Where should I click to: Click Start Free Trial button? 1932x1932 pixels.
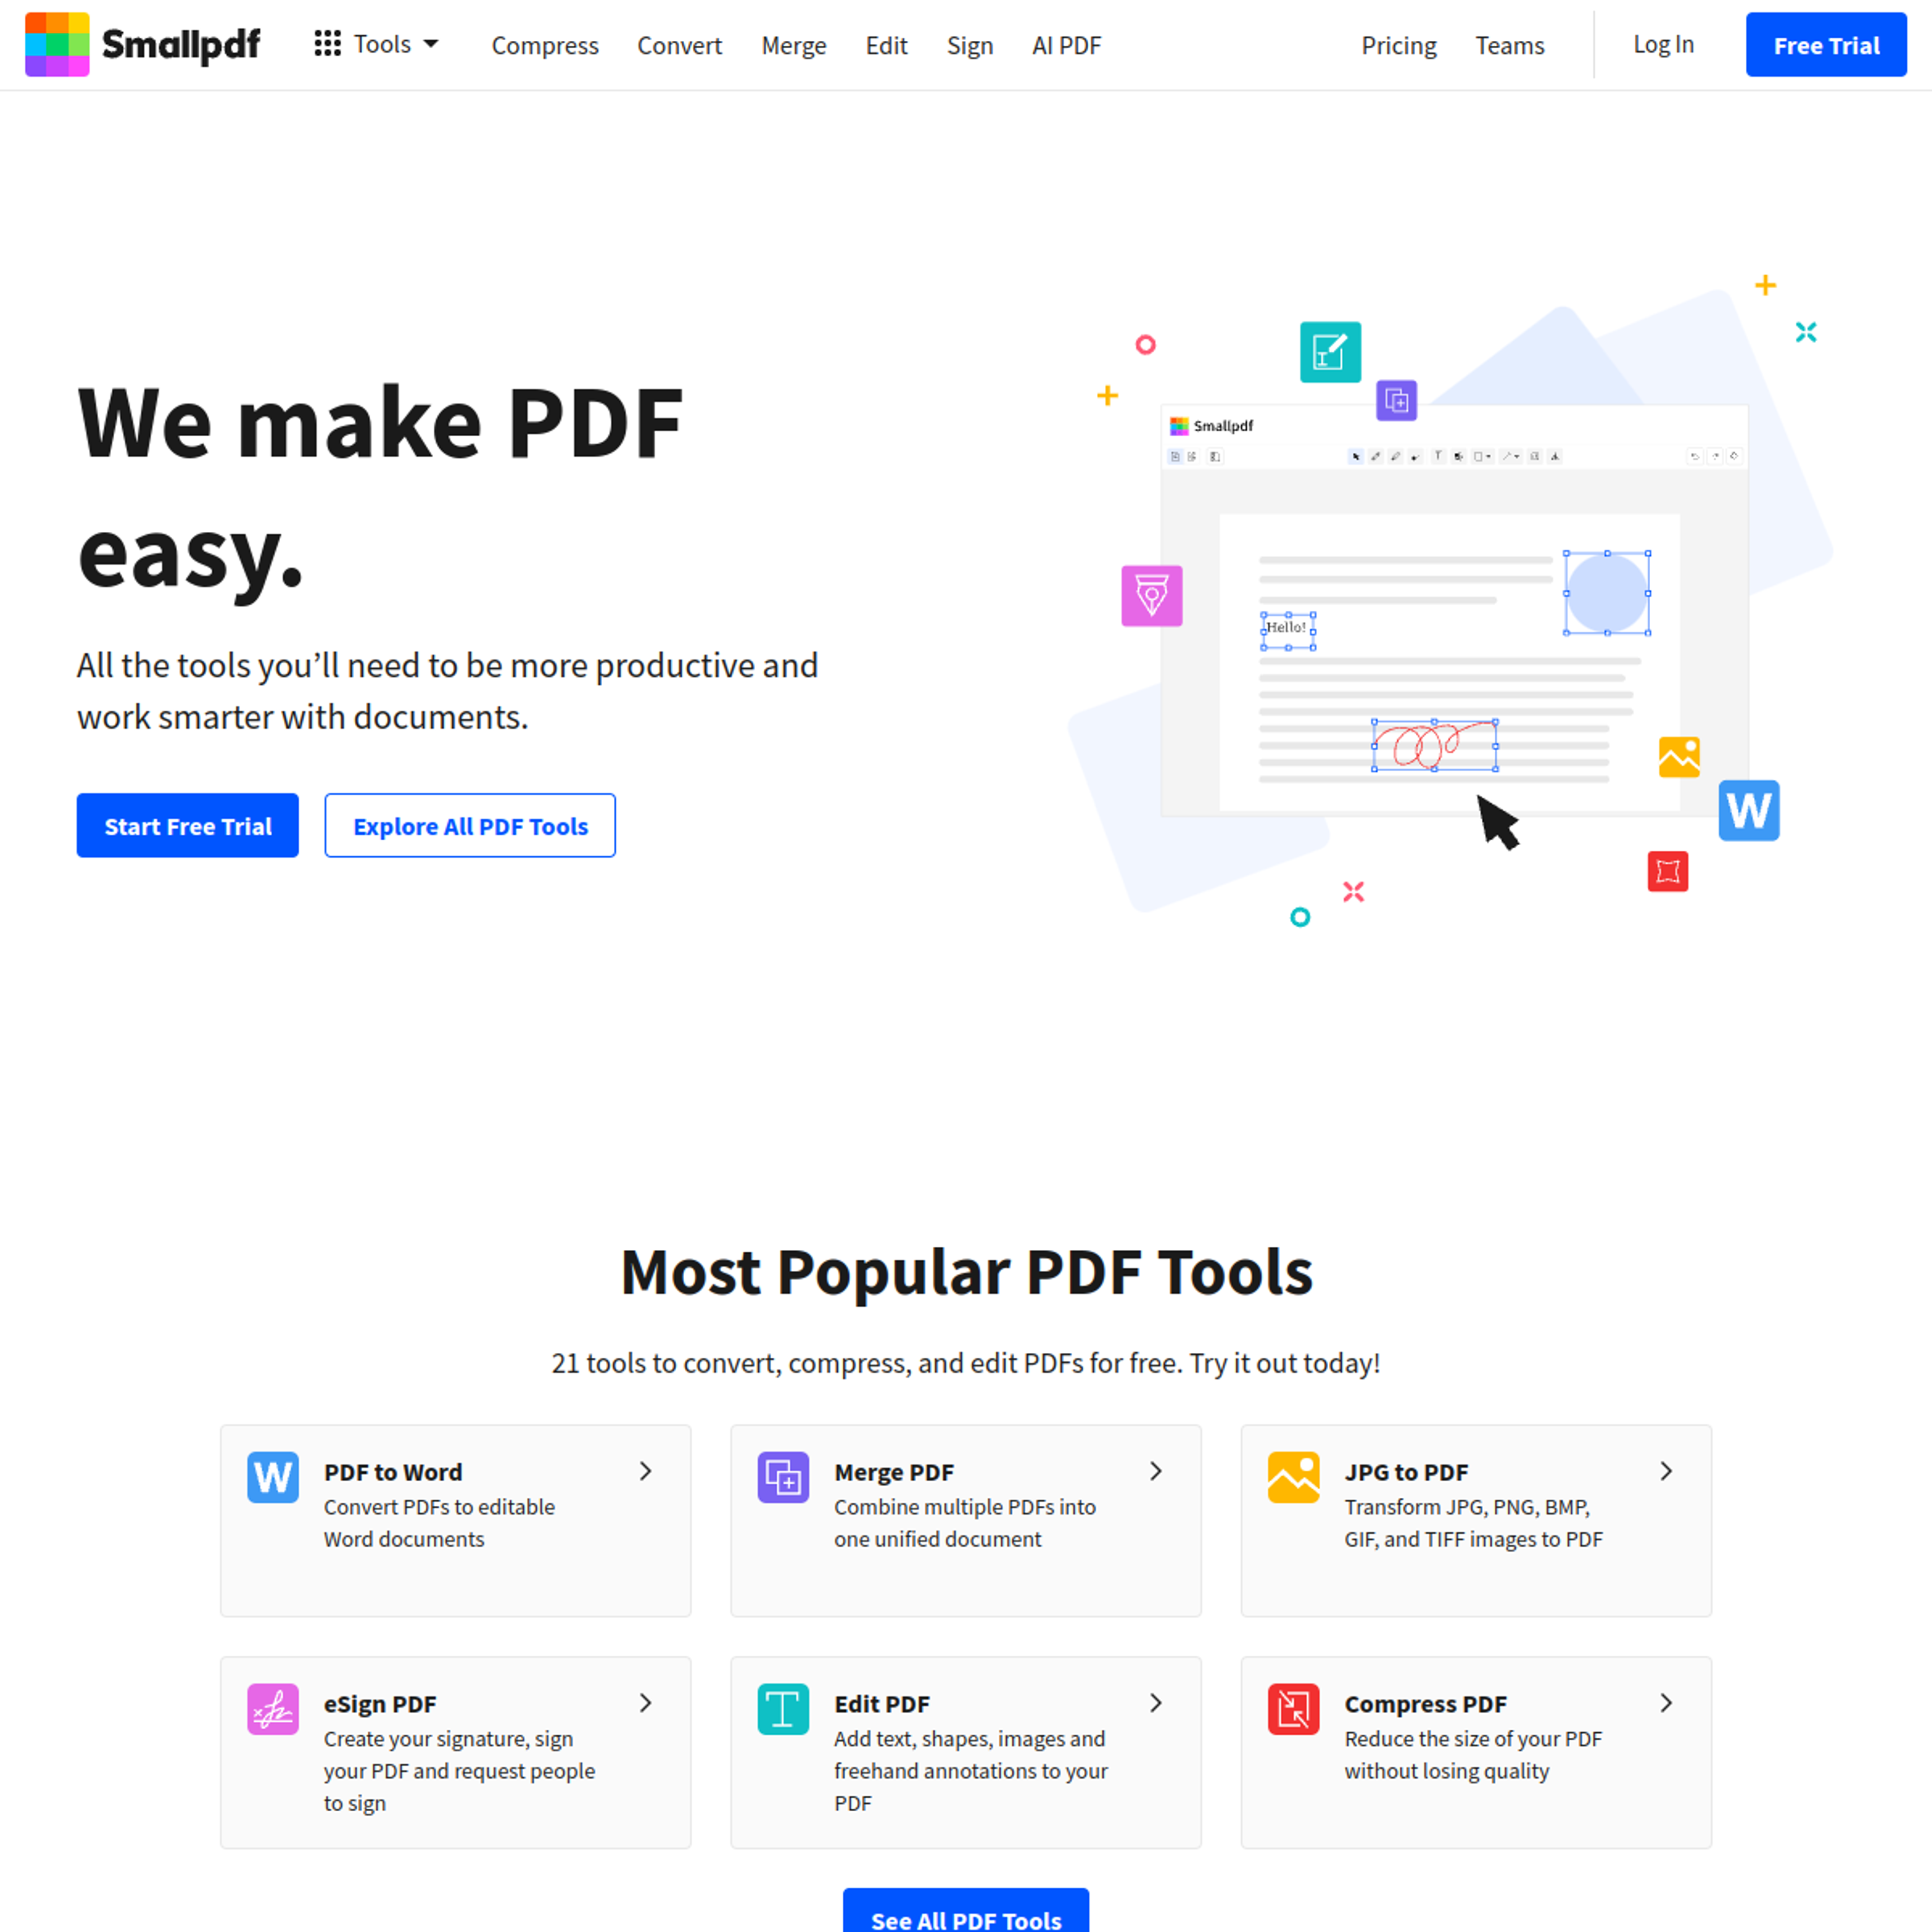pos(189,825)
